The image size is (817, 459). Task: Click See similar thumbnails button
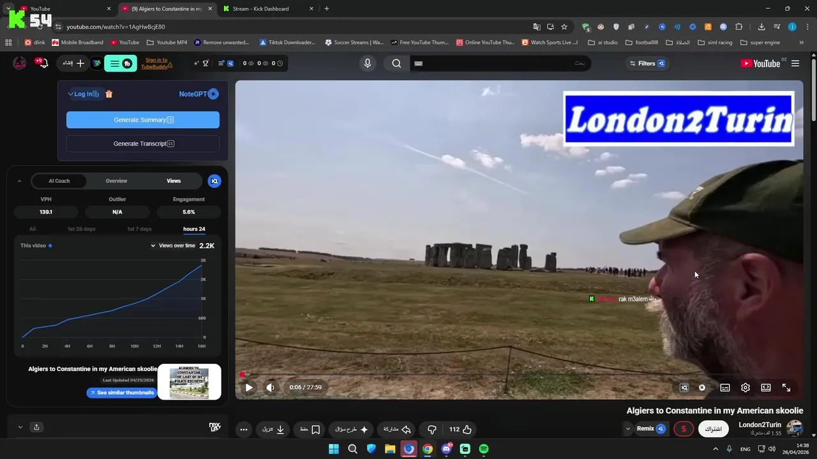[x=122, y=393]
